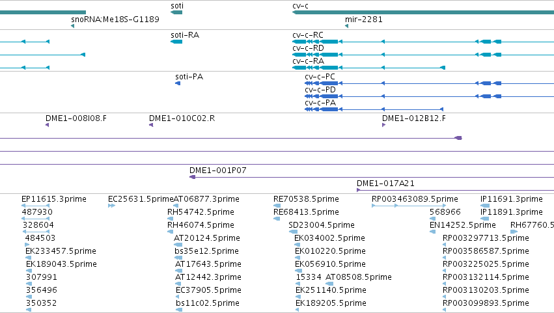Image resolution: width=554 pixels, height=313 pixels.
Task: Select the cv-c-PD protein label
Action: [320, 90]
